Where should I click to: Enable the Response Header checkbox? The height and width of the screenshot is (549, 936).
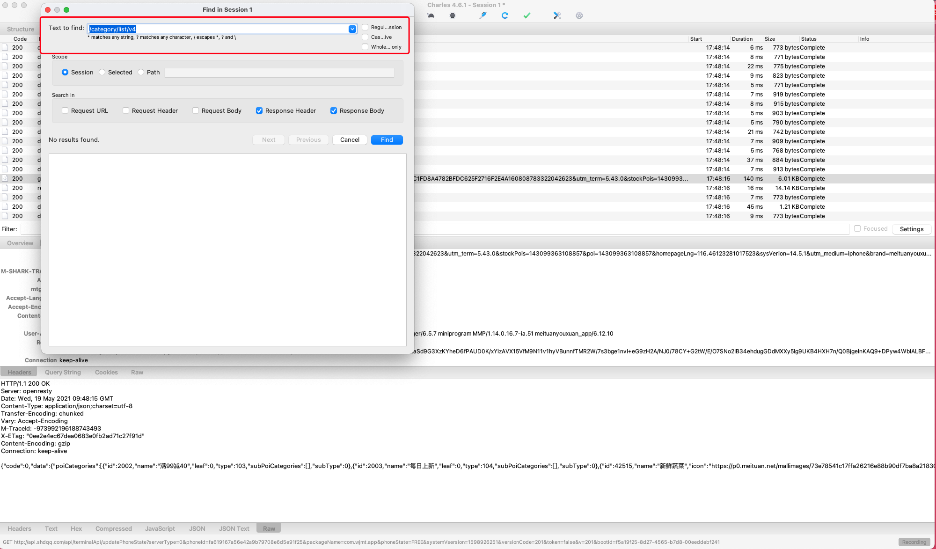259,110
